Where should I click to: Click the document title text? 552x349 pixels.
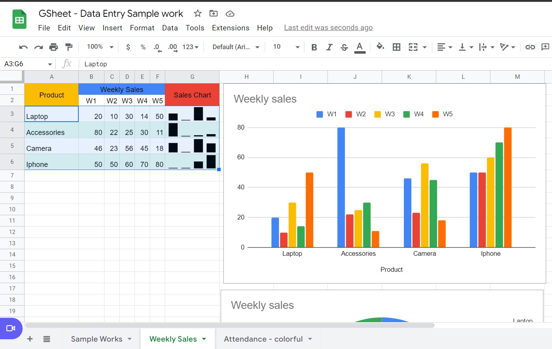(x=111, y=14)
